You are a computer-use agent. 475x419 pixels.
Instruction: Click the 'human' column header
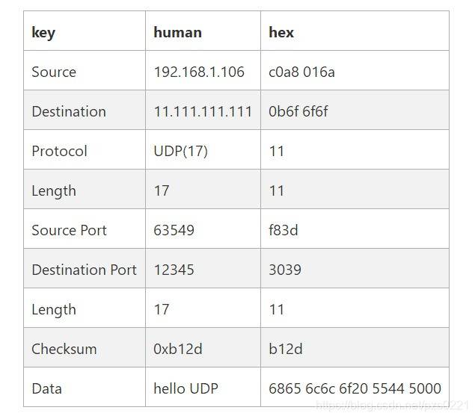pyautogui.click(x=177, y=32)
